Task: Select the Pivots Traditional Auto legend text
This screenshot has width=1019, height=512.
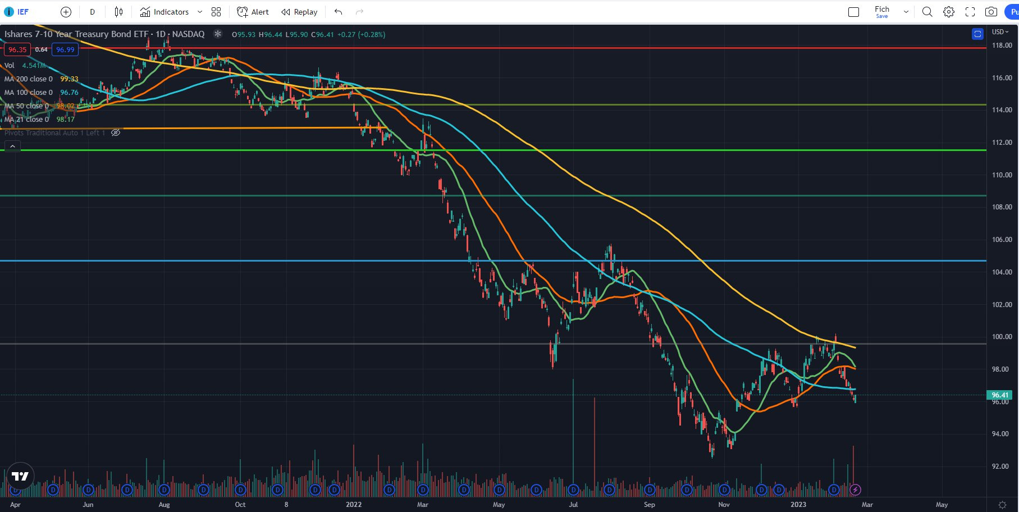Action: click(x=54, y=133)
